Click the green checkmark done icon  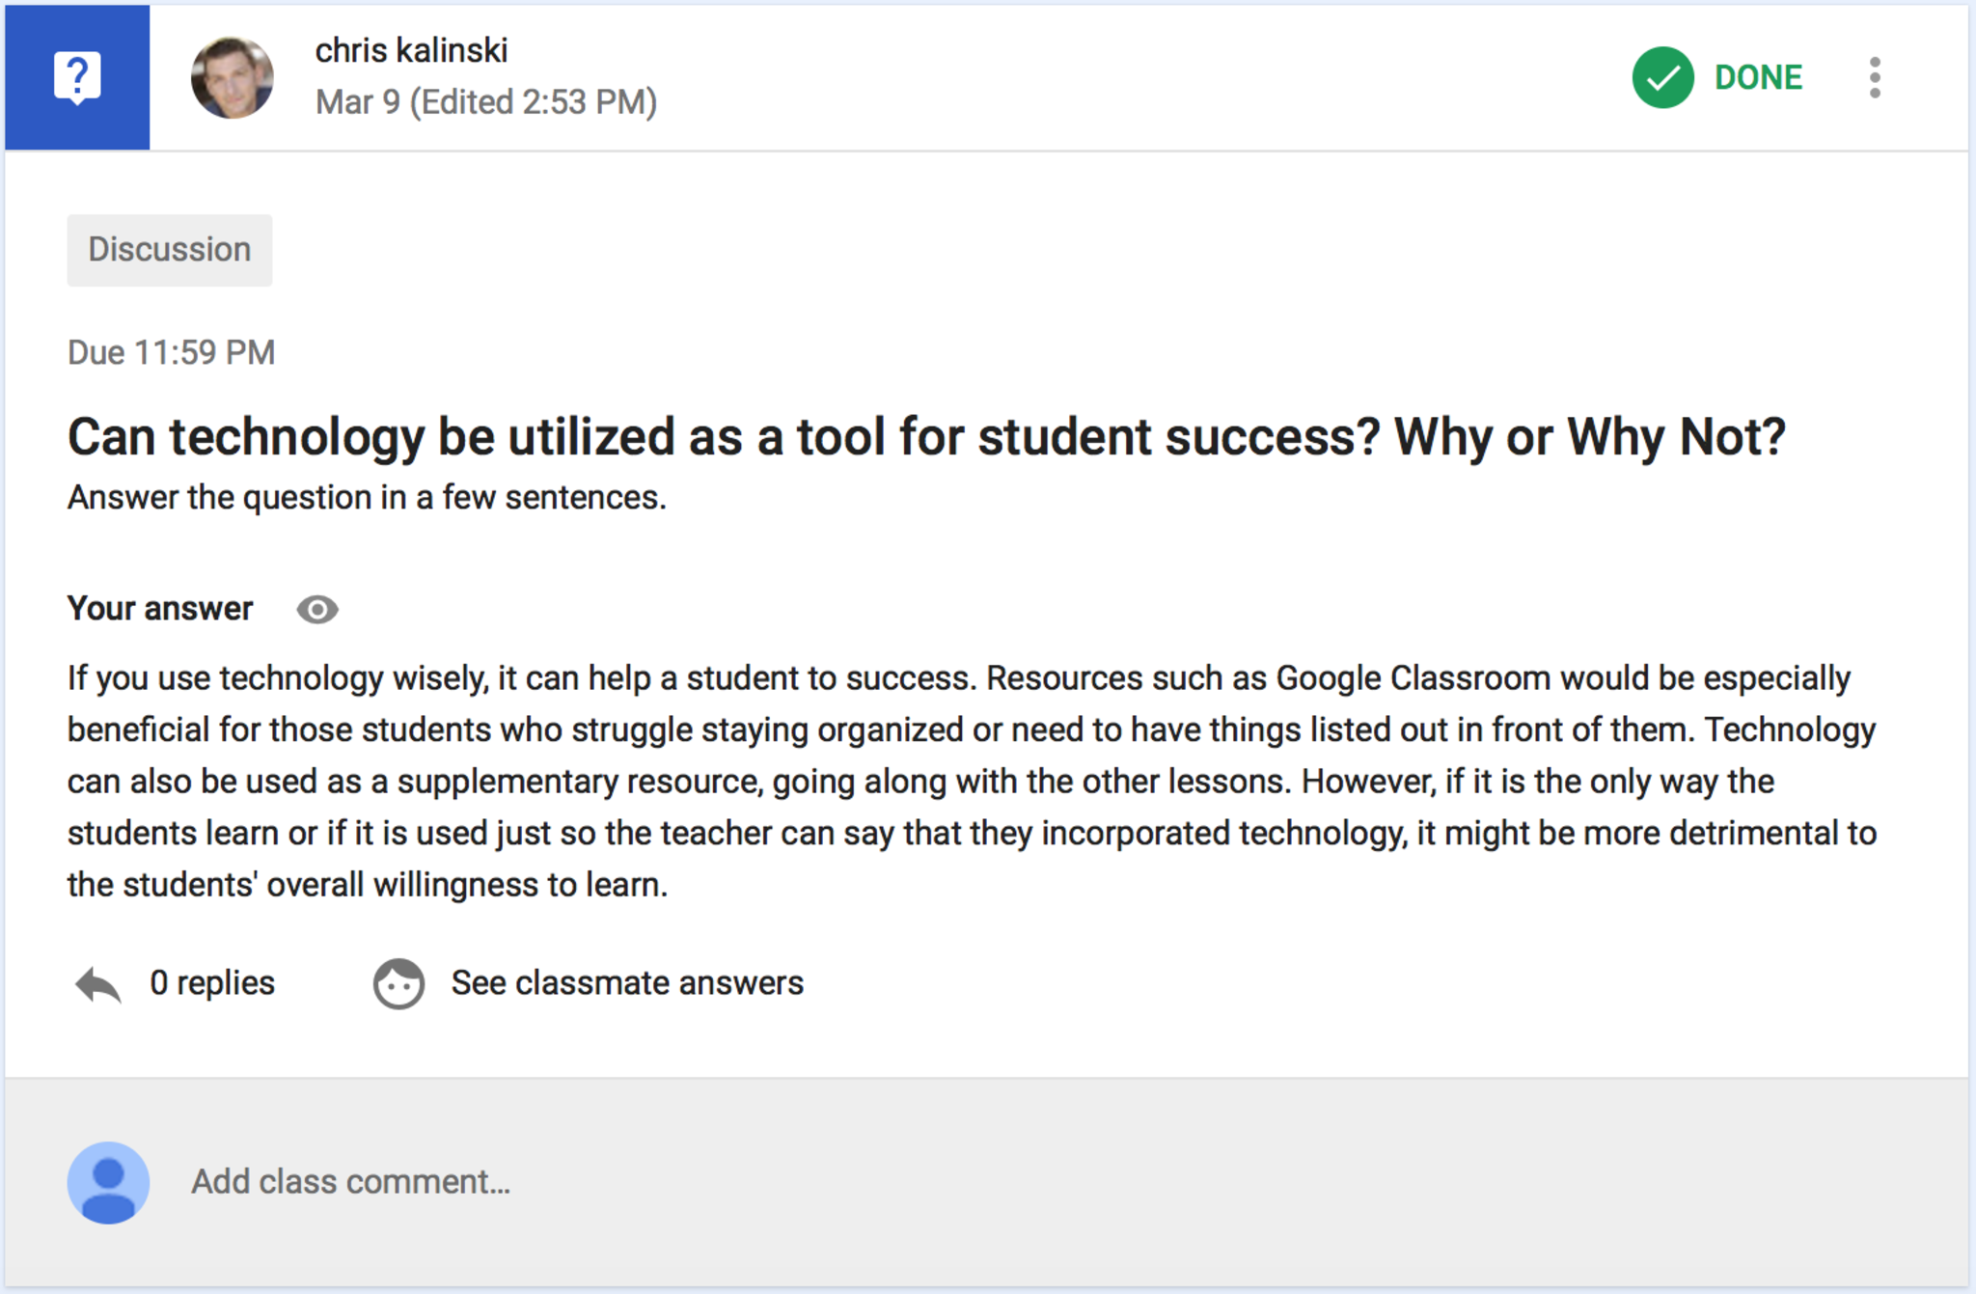point(1662,77)
